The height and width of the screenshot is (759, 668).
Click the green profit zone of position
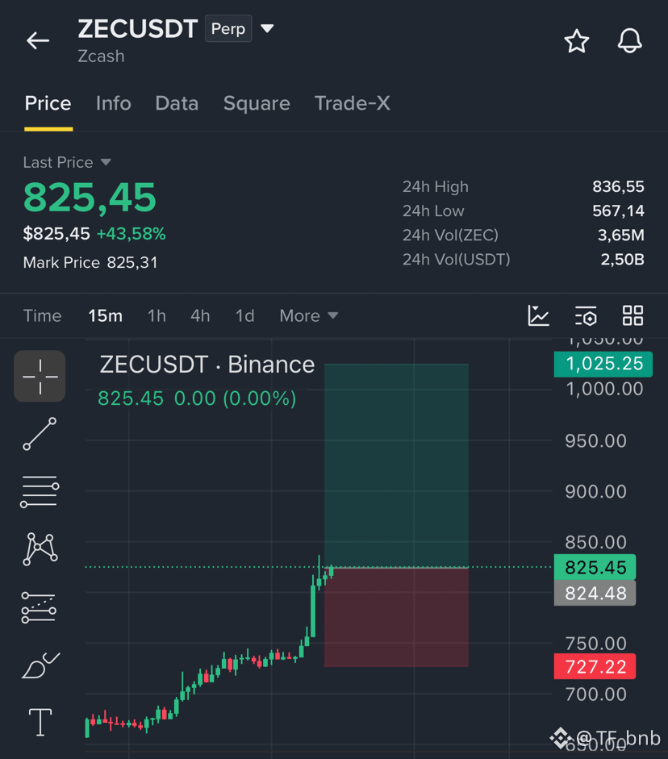[396, 465]
